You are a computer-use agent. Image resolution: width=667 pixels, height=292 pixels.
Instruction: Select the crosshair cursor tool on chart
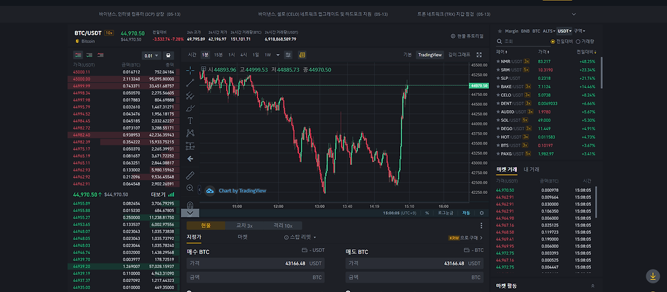[x=190, y=69]
